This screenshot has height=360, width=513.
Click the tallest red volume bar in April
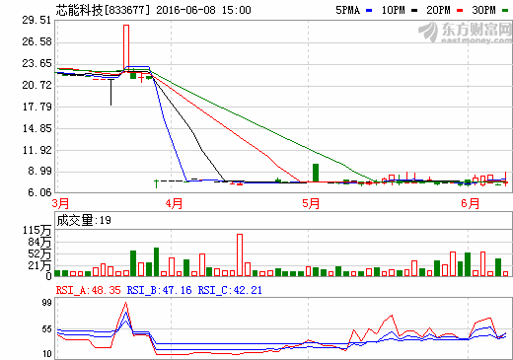pyautogui.click(x=240, y=254)
